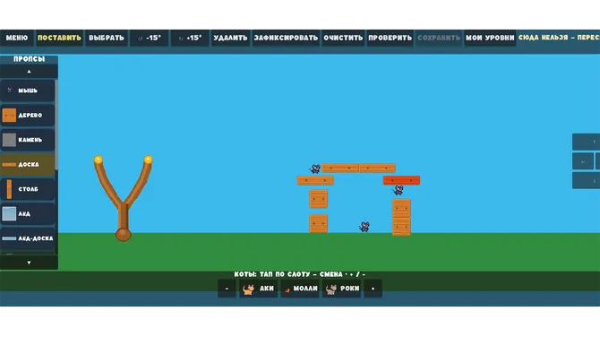Screen dimensions: 600x337
Task: Switch to ВЫБРАТЬ selection mode
Action: (107, 38)
